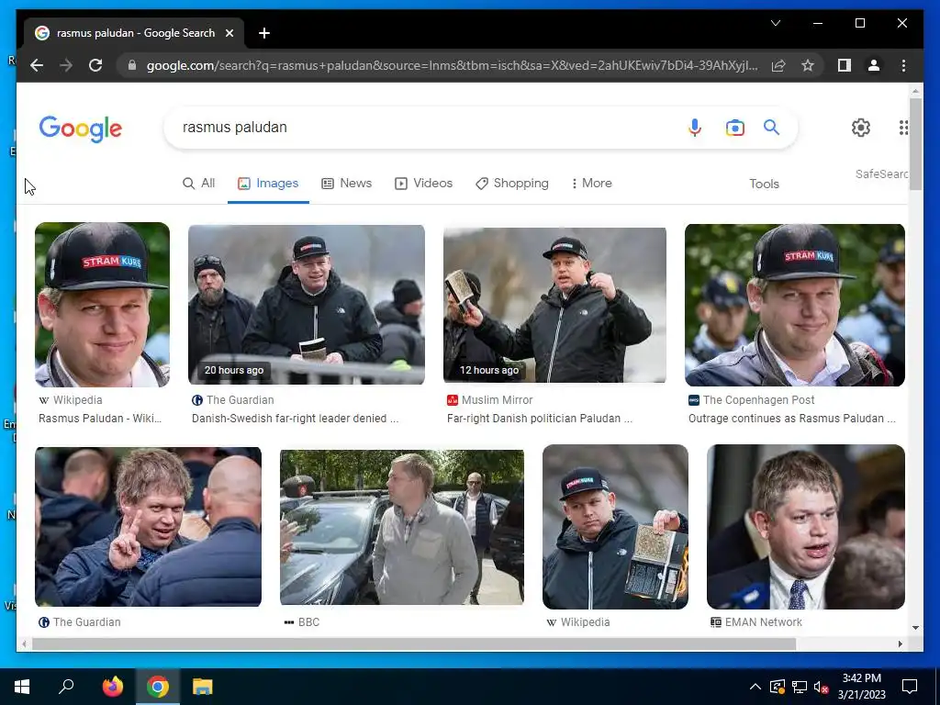Click the SafeSearch setting
This screenshot has width=940, height=705.
click(x=881, y=173)
